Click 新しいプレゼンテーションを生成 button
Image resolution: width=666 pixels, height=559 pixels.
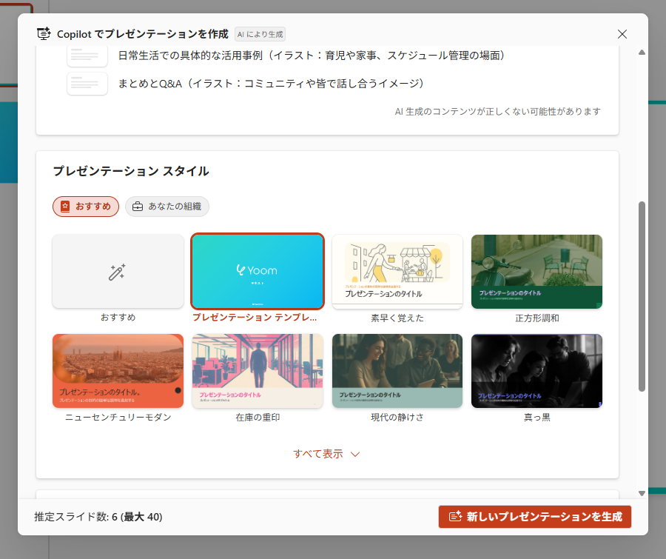[534, 517]
